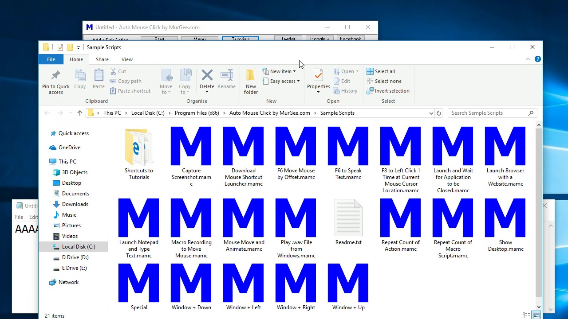Screen dimensions: 568x319
Task: Select Mouse Move and Animate.mamc
Action: coord(244,225)
